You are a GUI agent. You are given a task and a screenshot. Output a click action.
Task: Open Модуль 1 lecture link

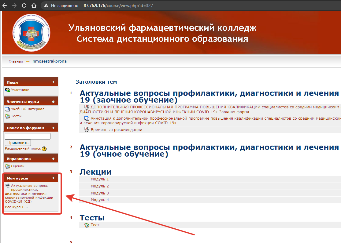(x=100, y=179)
